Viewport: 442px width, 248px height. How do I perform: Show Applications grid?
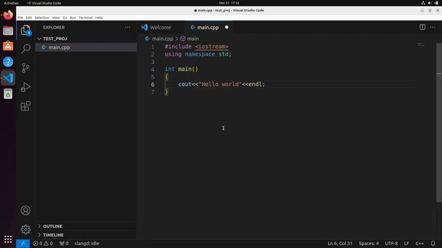(x=8, y=239)
